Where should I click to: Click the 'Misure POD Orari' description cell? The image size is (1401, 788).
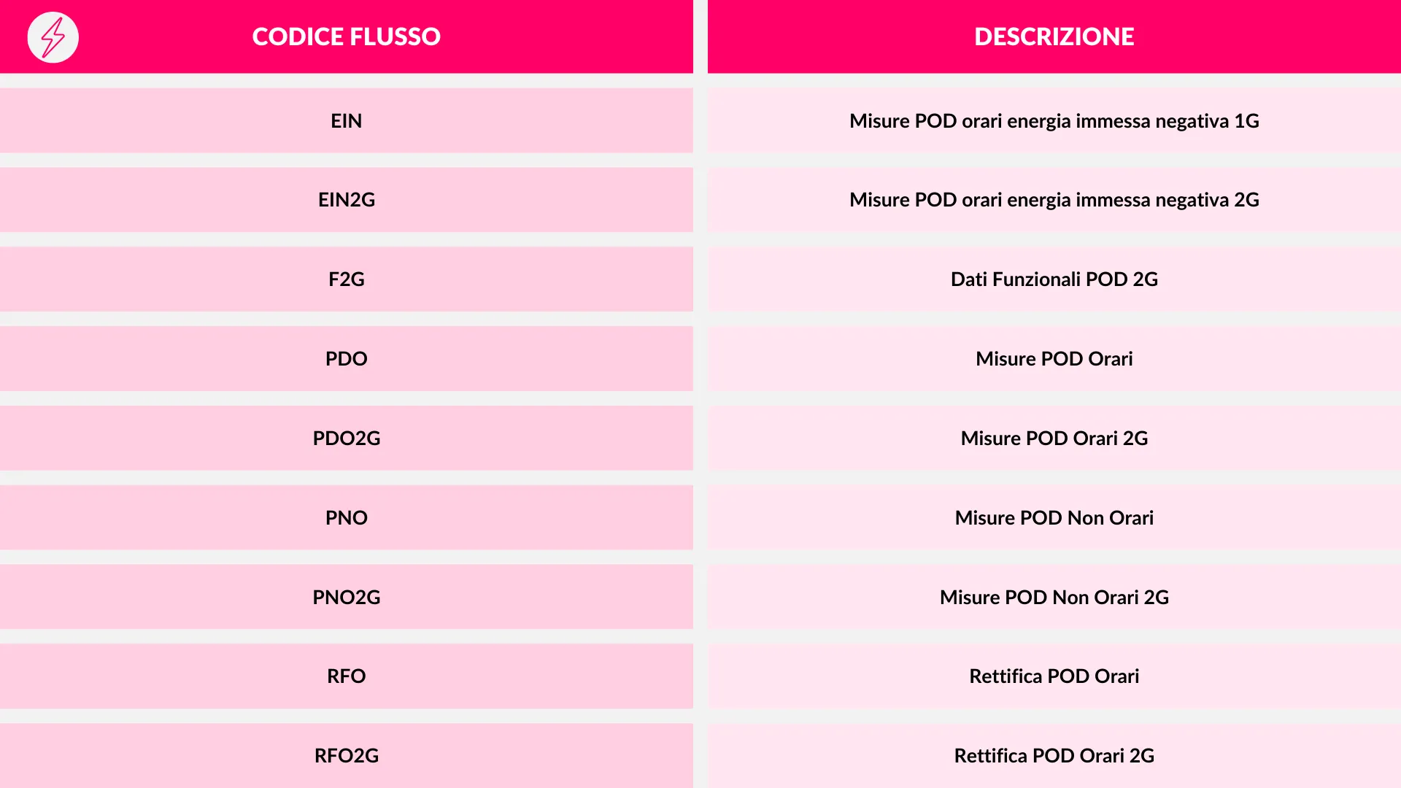click(1054, 359)
